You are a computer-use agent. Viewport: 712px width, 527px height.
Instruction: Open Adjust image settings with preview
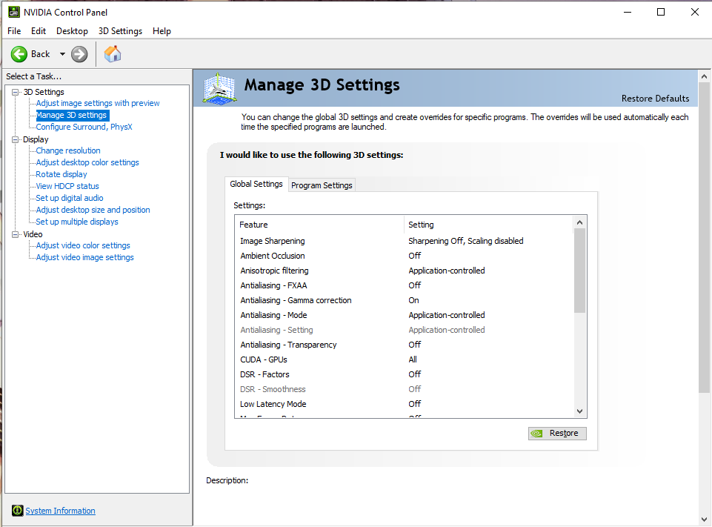[x=98, y=103]
